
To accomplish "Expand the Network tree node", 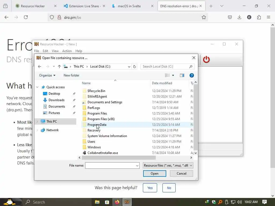I will pyautogui.click(x=37, y=130).
